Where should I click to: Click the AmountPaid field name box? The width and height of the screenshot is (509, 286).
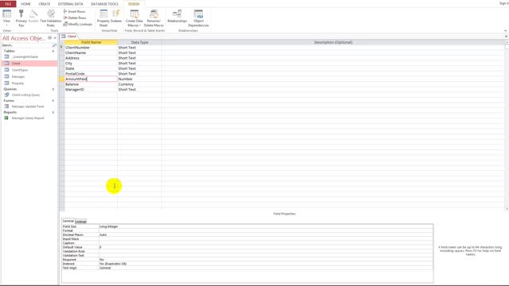(x=91, y=79)
